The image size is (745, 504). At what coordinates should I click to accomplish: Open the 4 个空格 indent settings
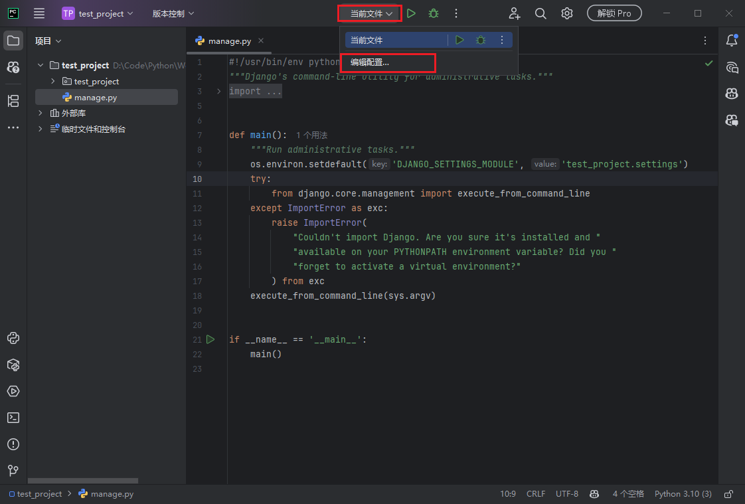pyautogui.click(x=628, y=494)
